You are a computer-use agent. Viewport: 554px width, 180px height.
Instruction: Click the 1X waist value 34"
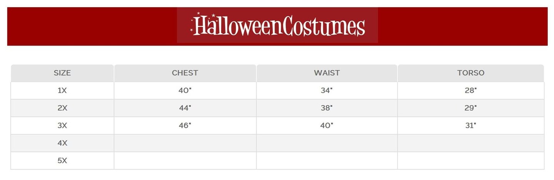[327, 91]
